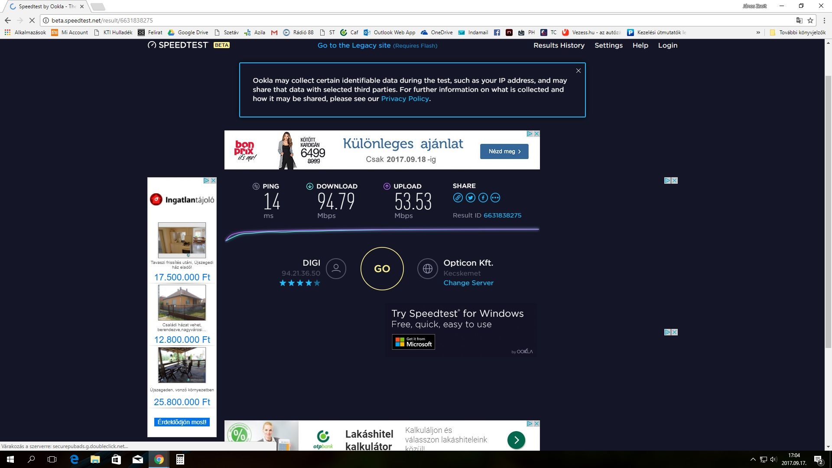Click the page vertical scrollbar
The image size is (832, 468).
[x=828, y=211]
